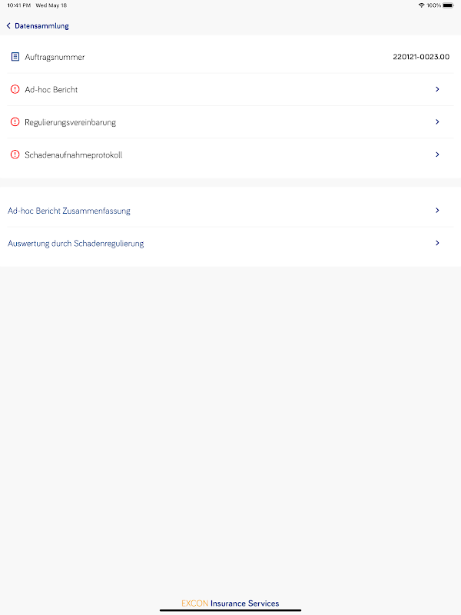
Task: Open chevron for Auswertung durch Schadenregulierung
Action: [x=437, y=243]
